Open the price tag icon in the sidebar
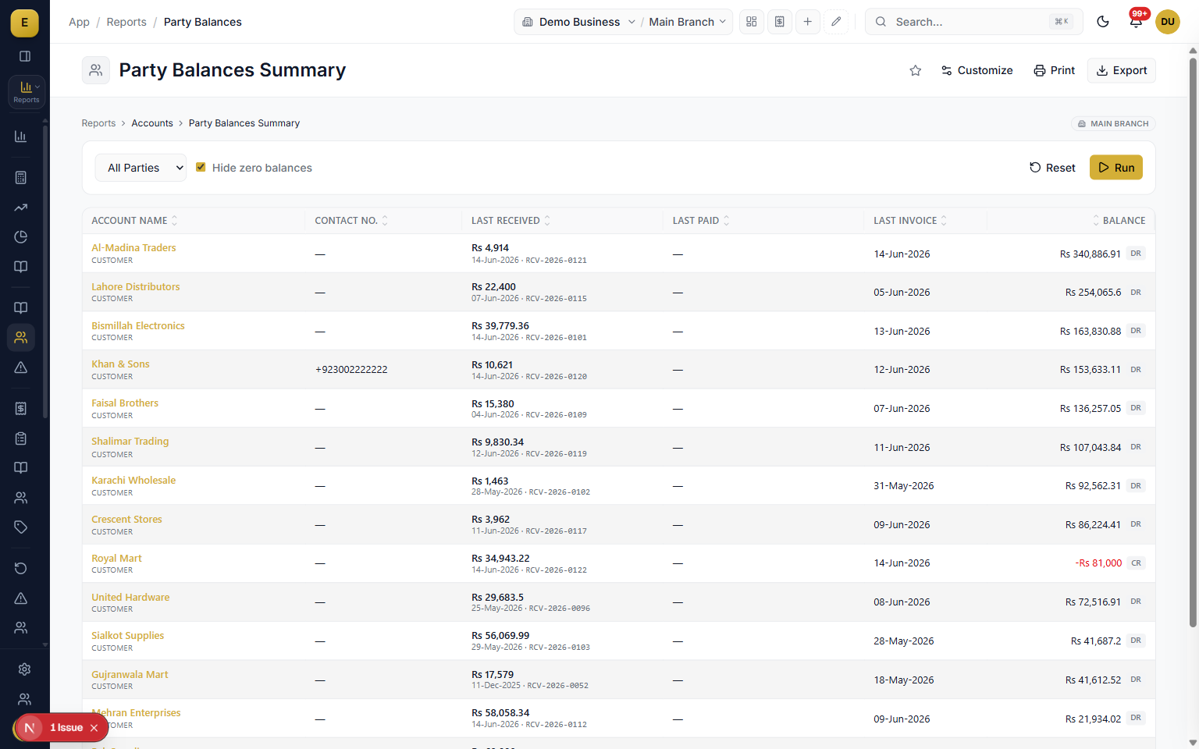 pos(21,527)
